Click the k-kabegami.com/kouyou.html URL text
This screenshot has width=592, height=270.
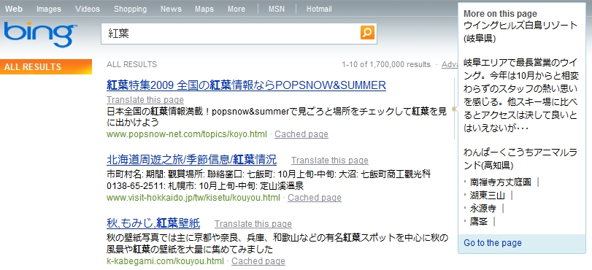pos(165,261)
